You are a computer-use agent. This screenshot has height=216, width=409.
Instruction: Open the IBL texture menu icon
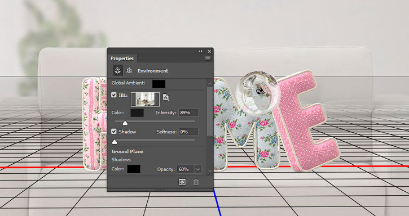pyautogui.click(x=166, y=97)
